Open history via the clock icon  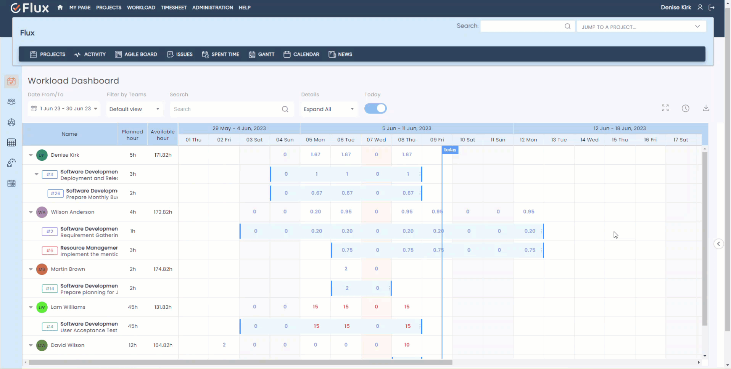pyautogui.click(x=686, y=108)
